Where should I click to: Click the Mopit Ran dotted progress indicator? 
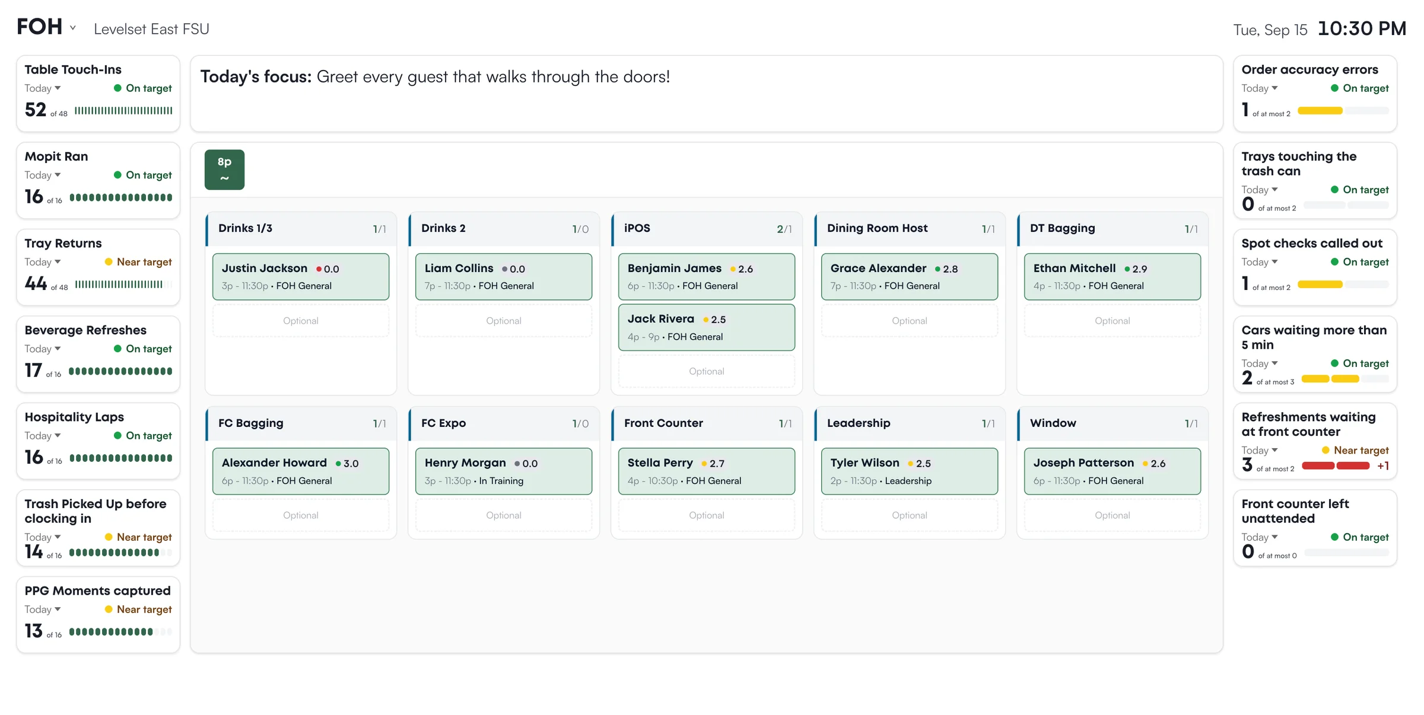(121, 197)
